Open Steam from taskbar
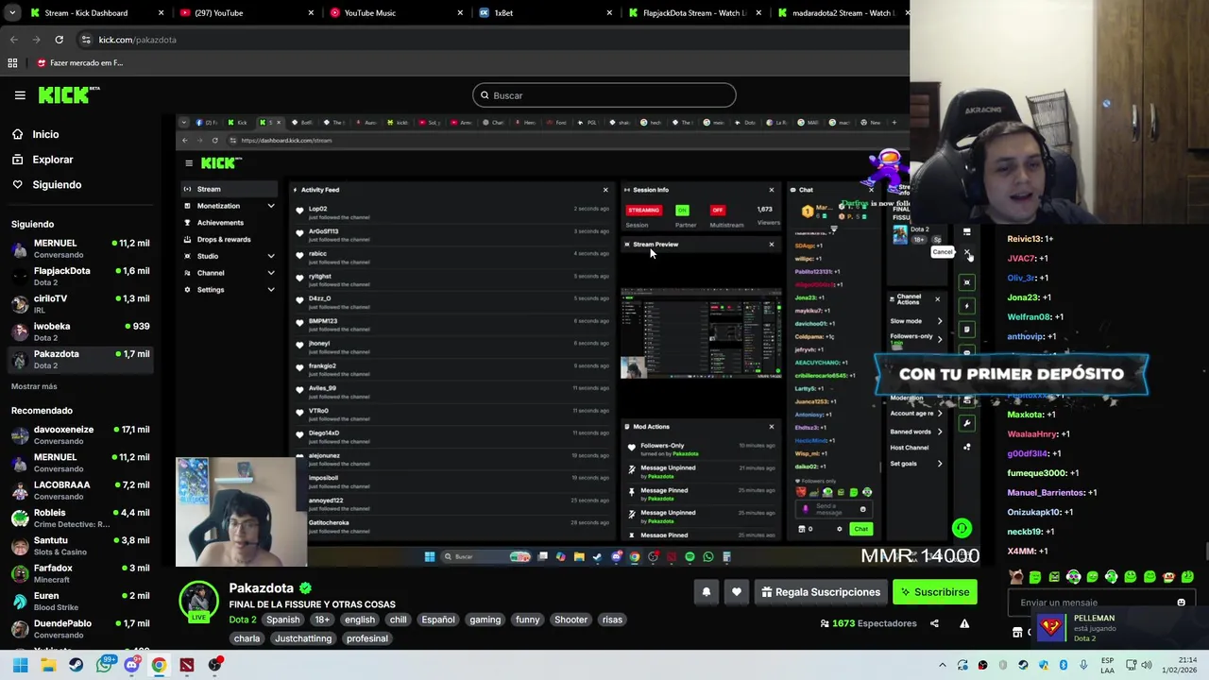 (x=76, y=665)
